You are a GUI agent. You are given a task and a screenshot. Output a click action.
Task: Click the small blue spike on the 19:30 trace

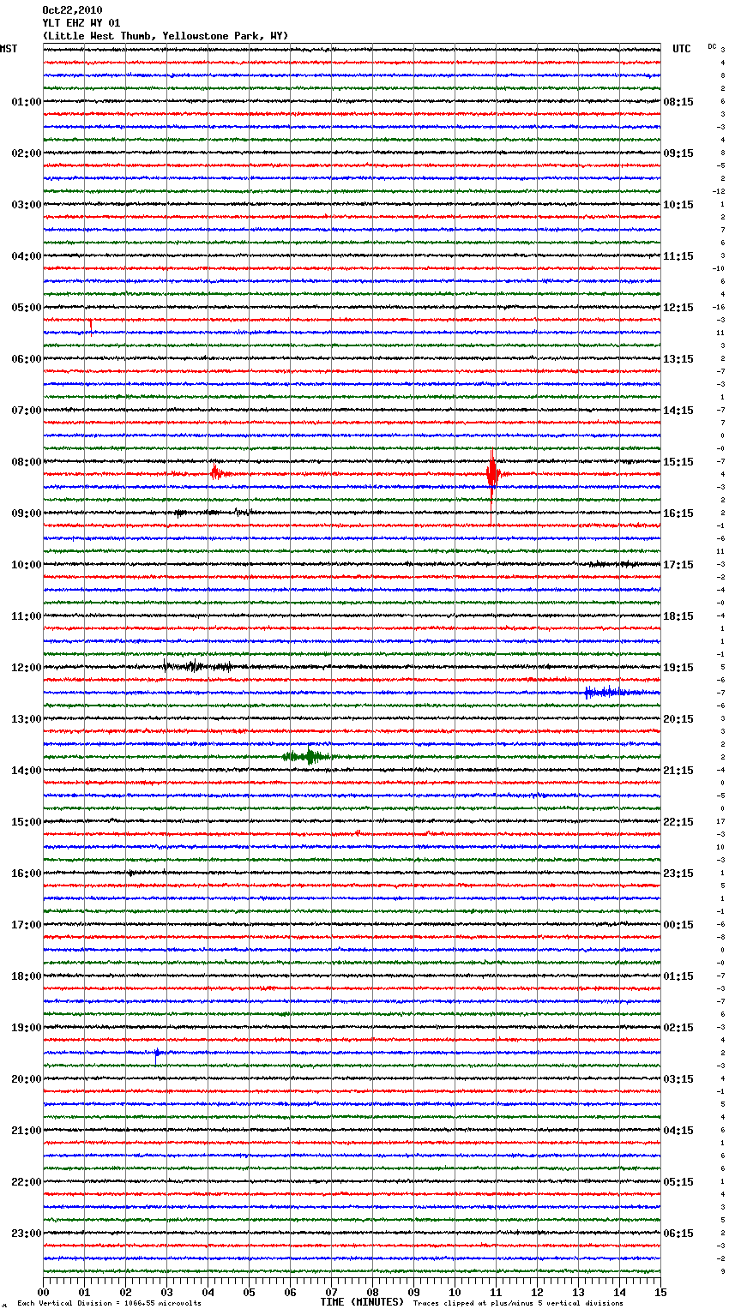click(x=157, y=1054)
